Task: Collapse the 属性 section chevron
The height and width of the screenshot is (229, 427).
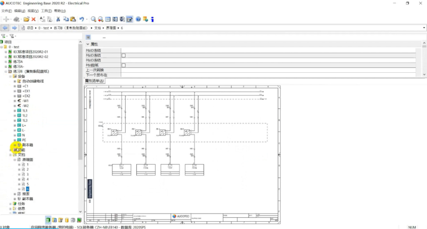Action: (88, 44)
